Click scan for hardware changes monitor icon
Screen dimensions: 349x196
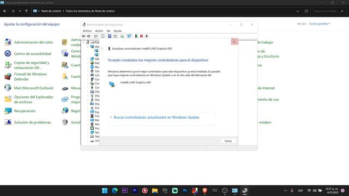(x=129, y=36)
